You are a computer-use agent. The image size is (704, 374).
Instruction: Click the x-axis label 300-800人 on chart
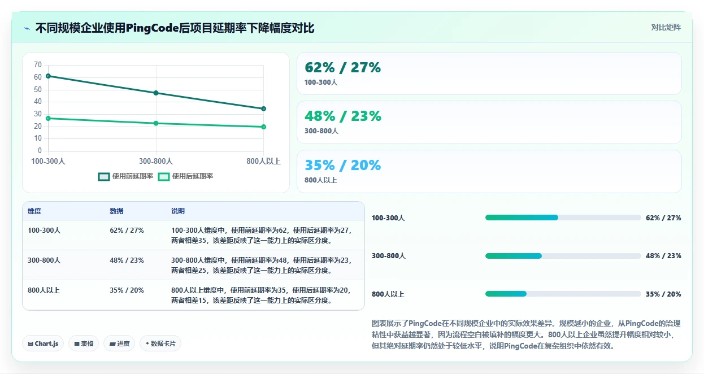pyautogui.click(x=156, y=162)
